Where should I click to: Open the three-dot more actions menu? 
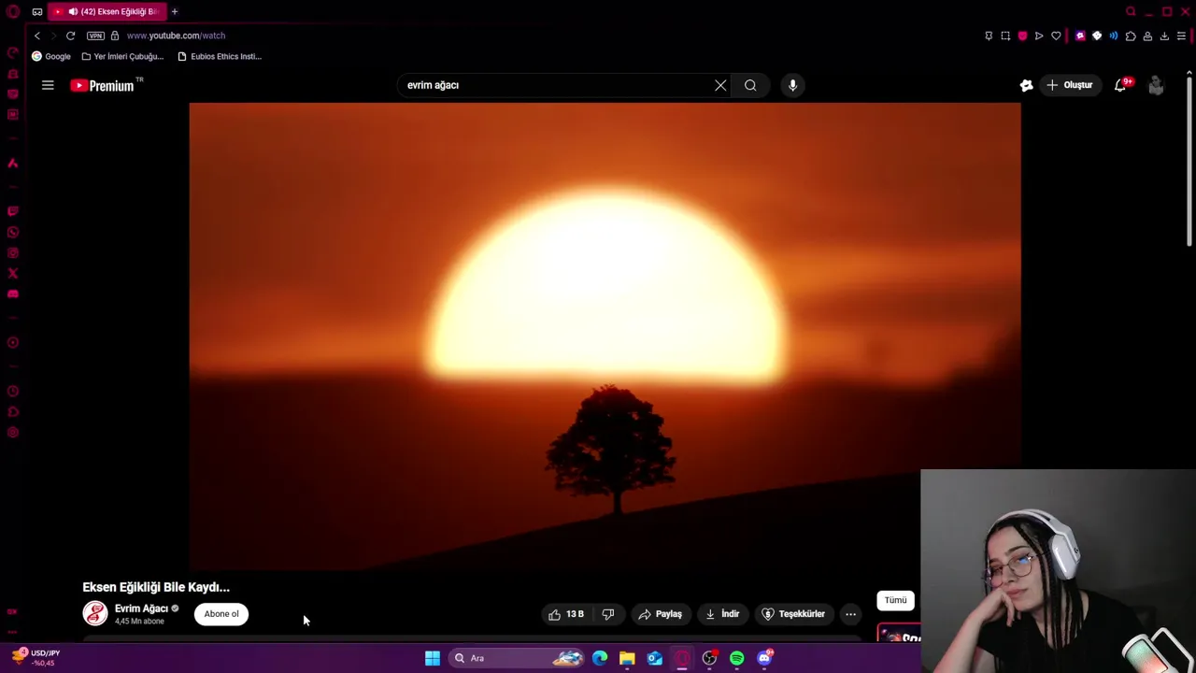pos(850,614)
